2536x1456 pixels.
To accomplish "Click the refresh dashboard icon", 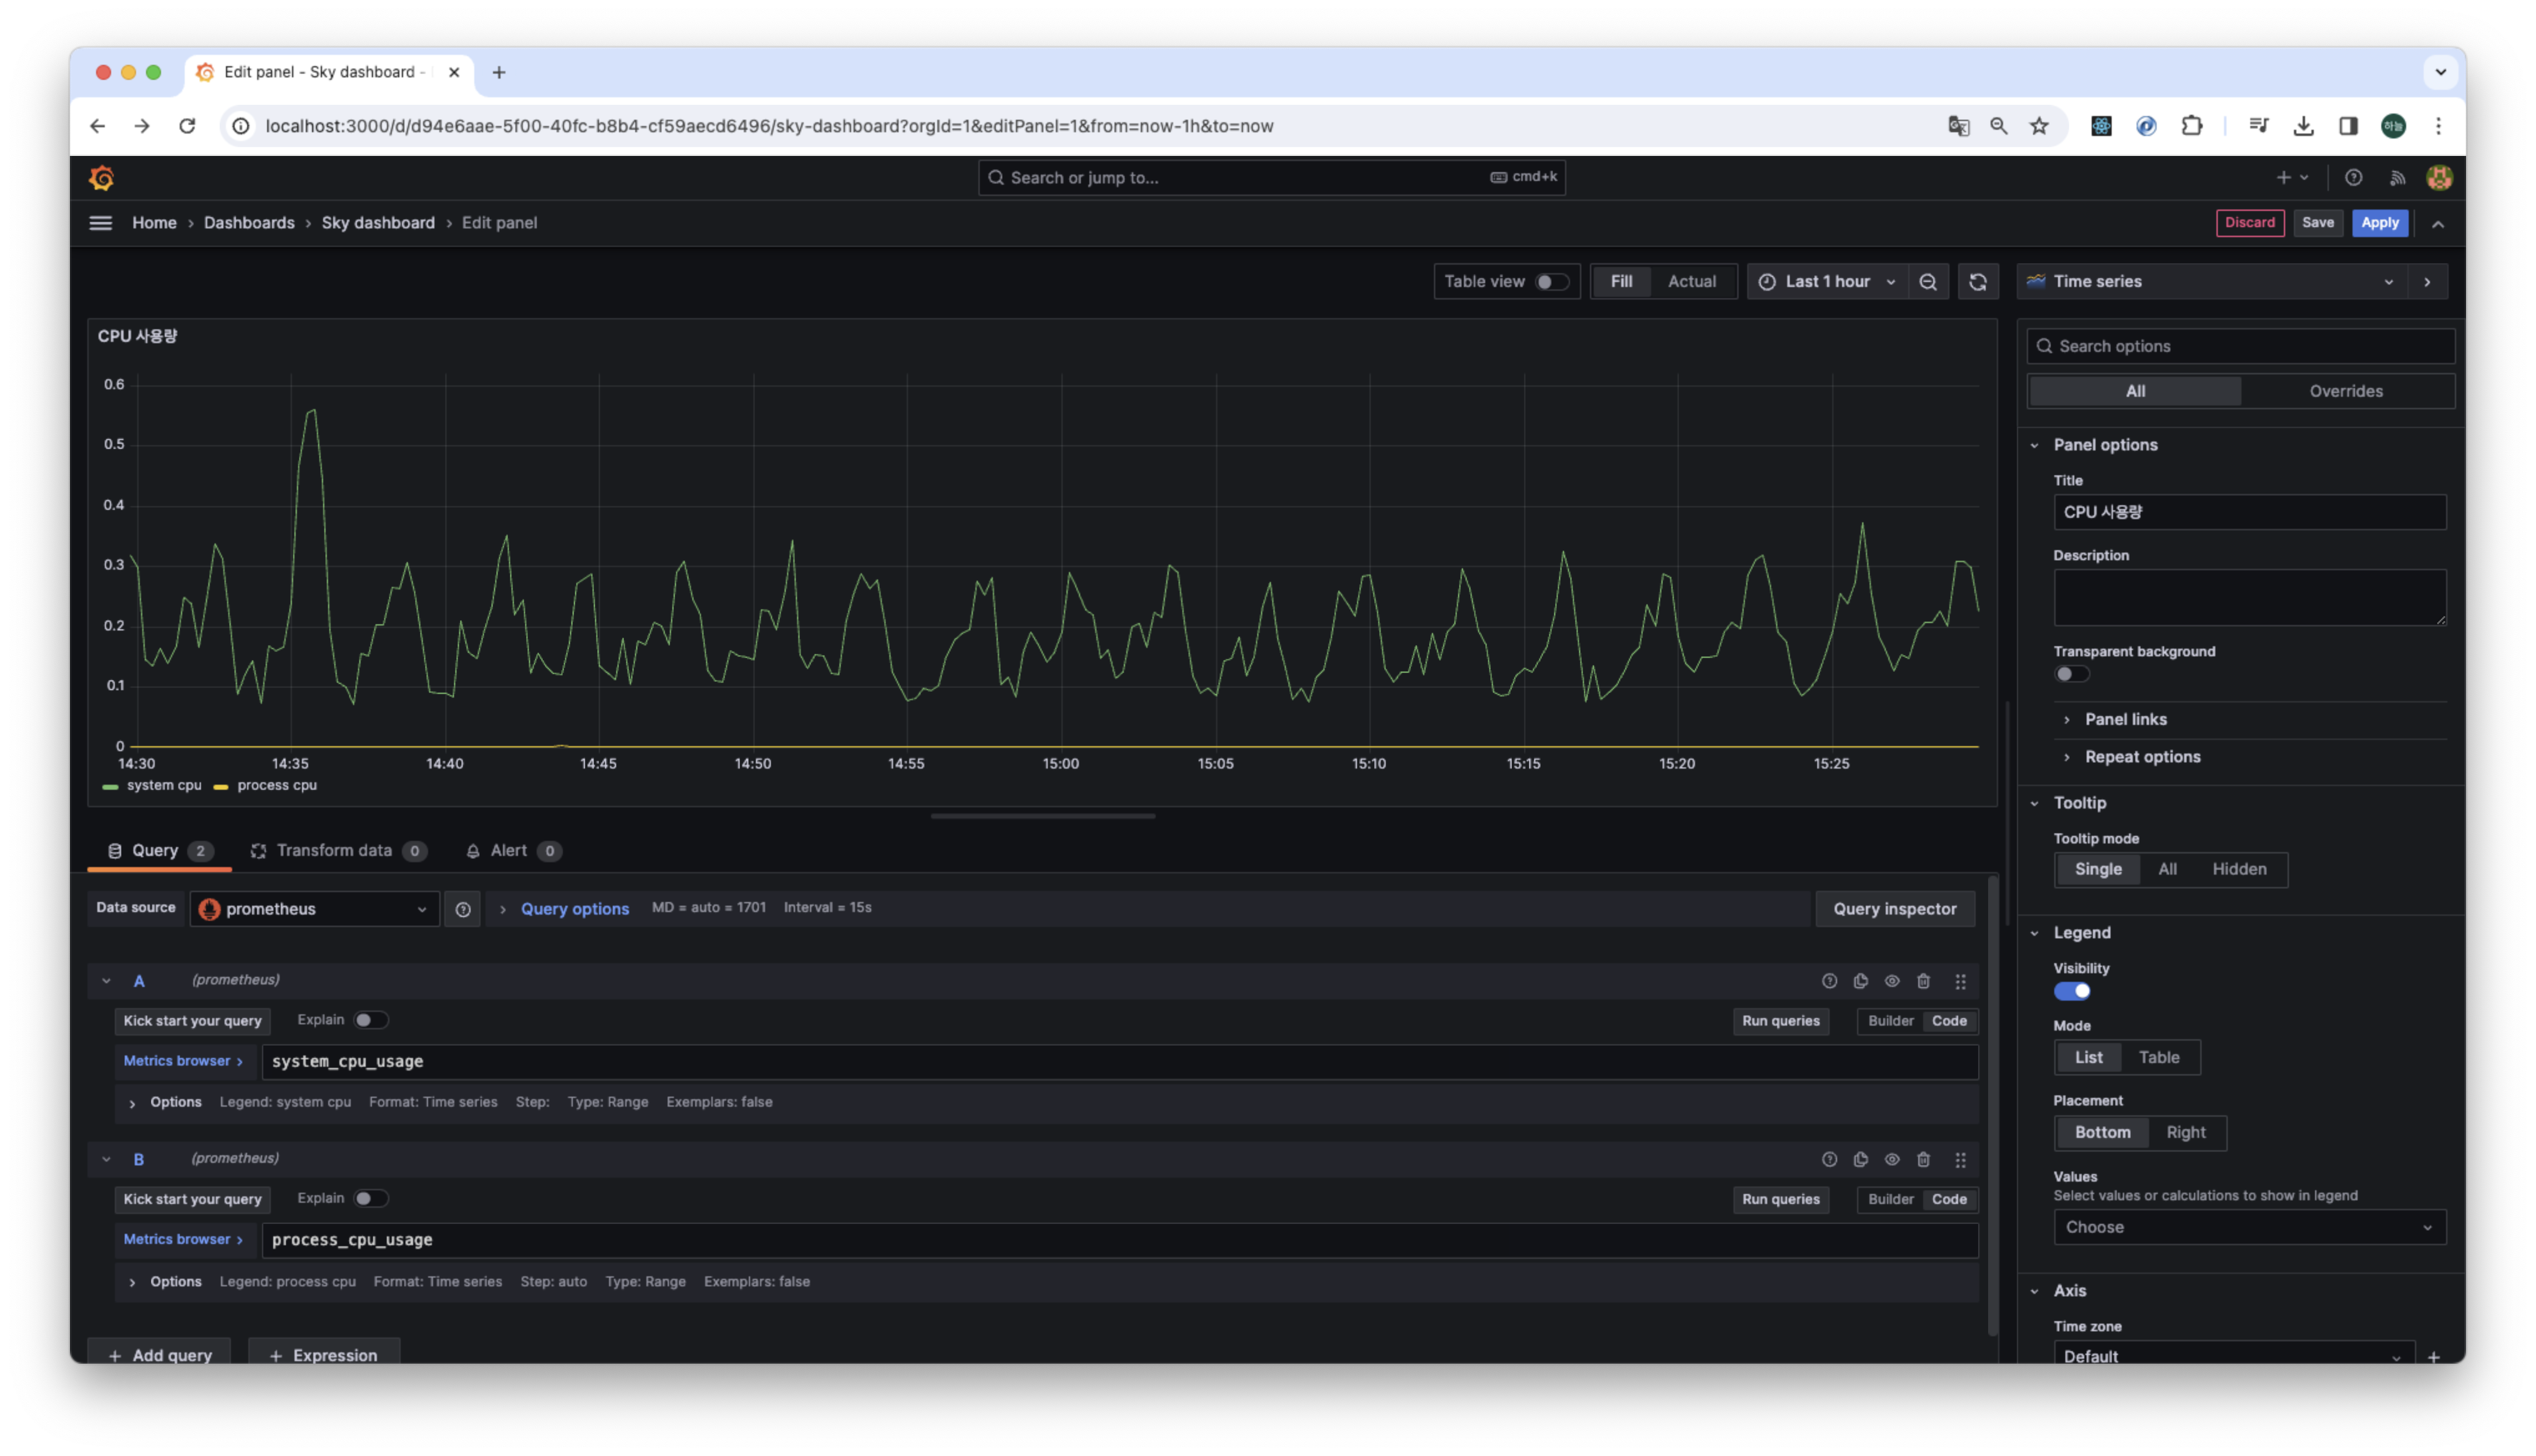I will coord(1977,282).
